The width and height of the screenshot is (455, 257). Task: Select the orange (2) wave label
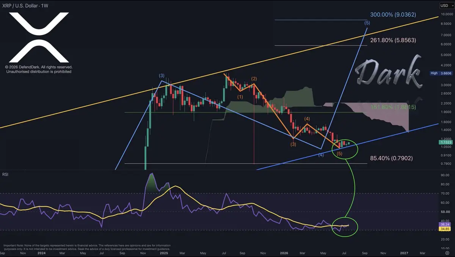[254, 79]
